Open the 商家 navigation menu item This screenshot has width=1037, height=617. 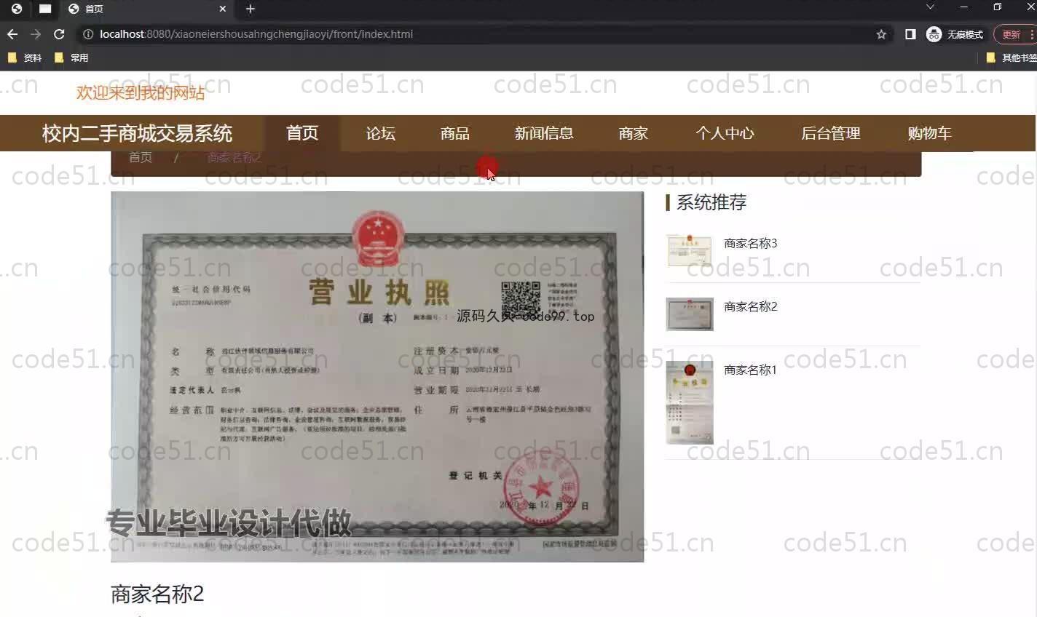click(x=633, y=133)
